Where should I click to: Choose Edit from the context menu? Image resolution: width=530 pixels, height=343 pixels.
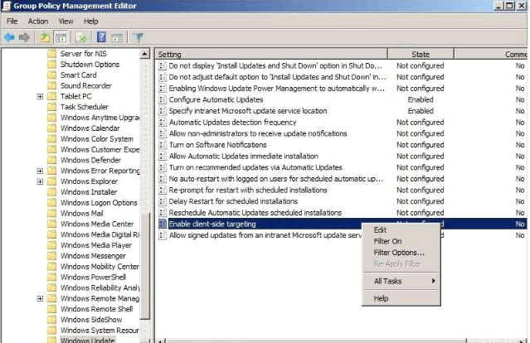pos(380,229)
